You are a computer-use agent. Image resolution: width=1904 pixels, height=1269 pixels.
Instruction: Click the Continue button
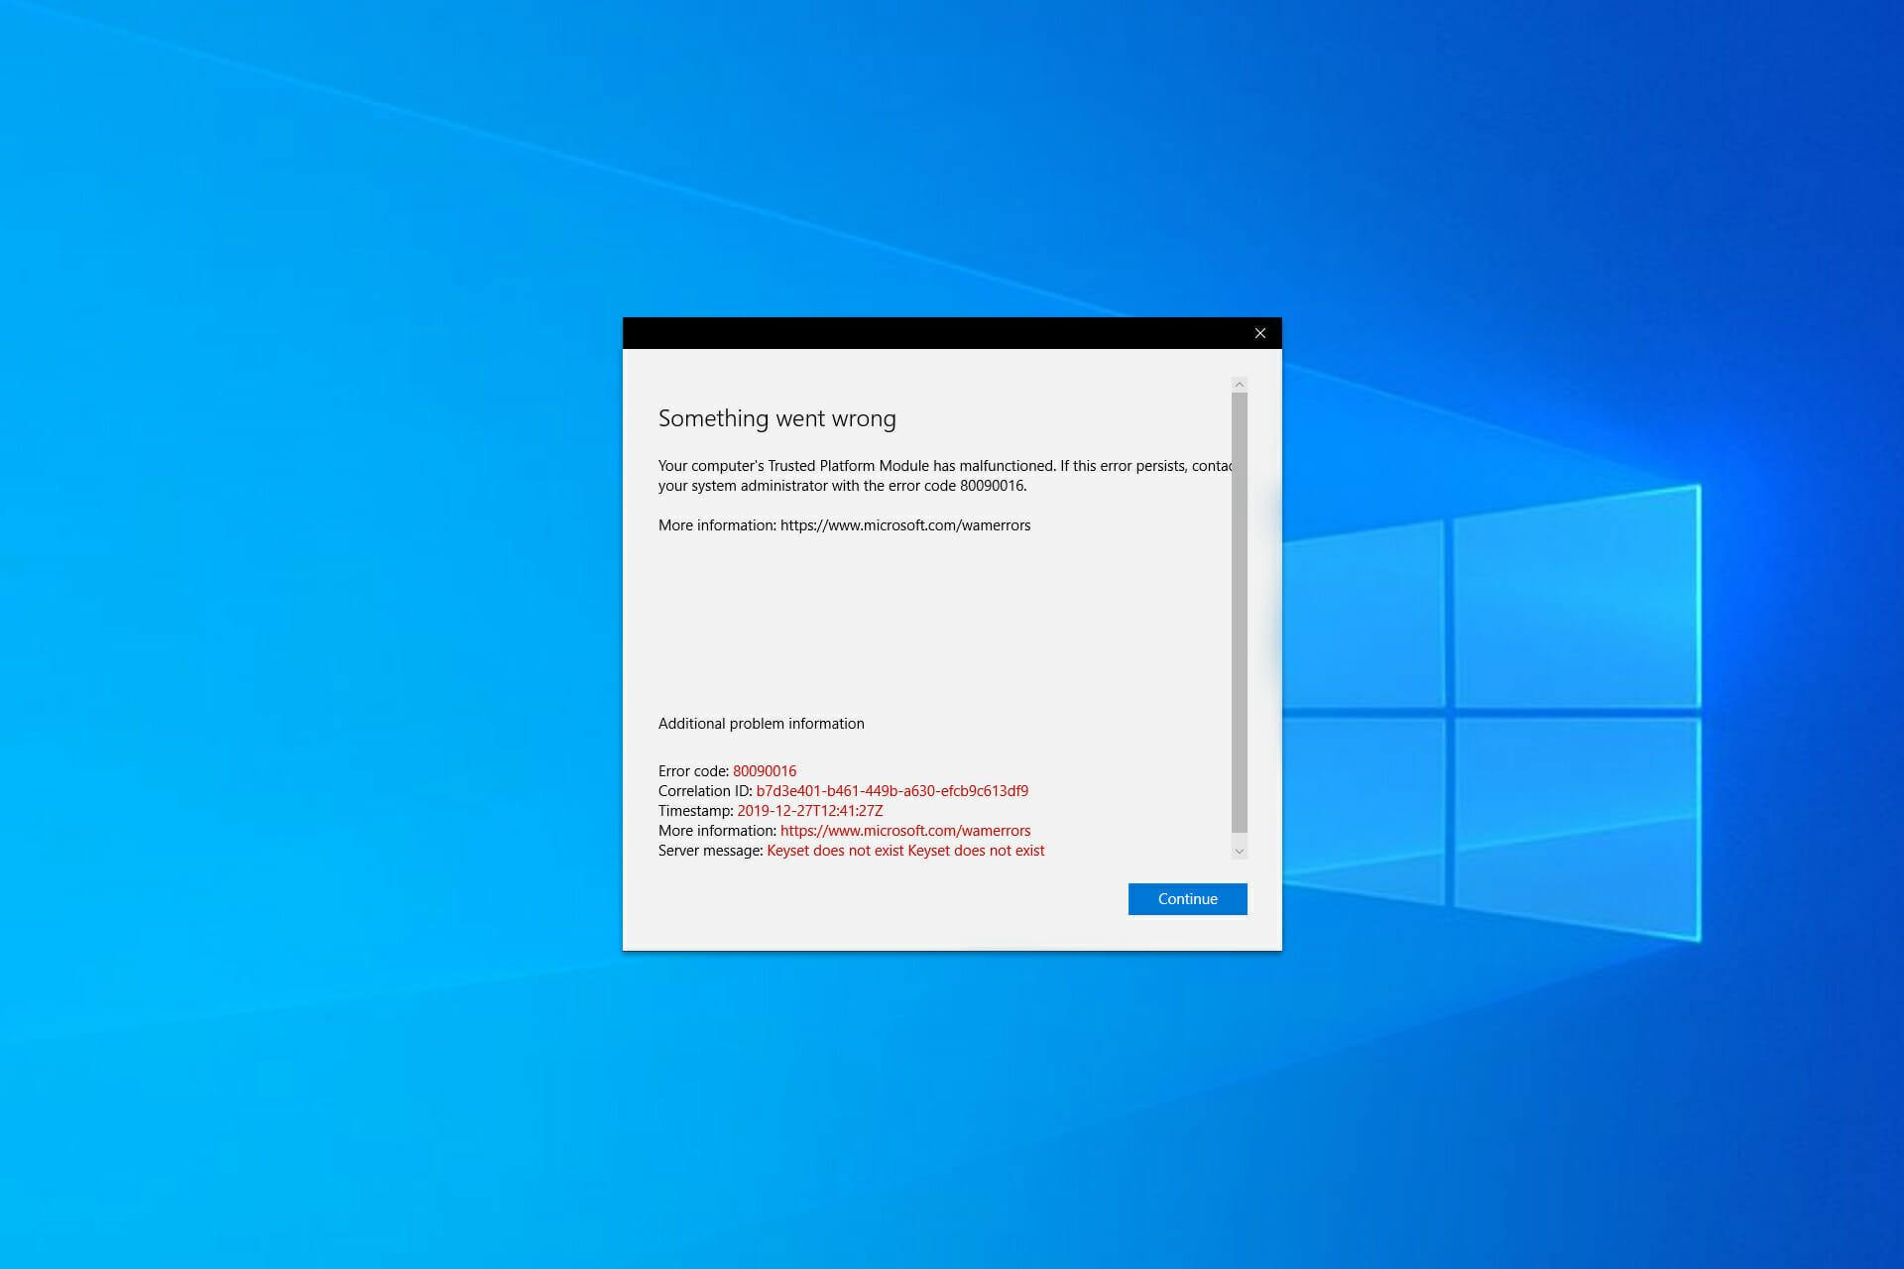[x=1187, y=899]
